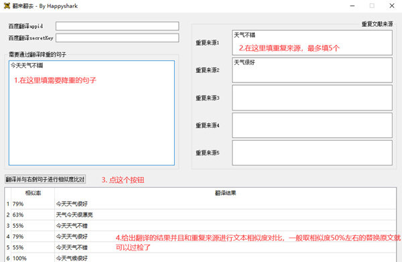Select the translation text in row 6
Image resolution: width=402 pixels, height=262 pixels.
click(x=72, y=258)
